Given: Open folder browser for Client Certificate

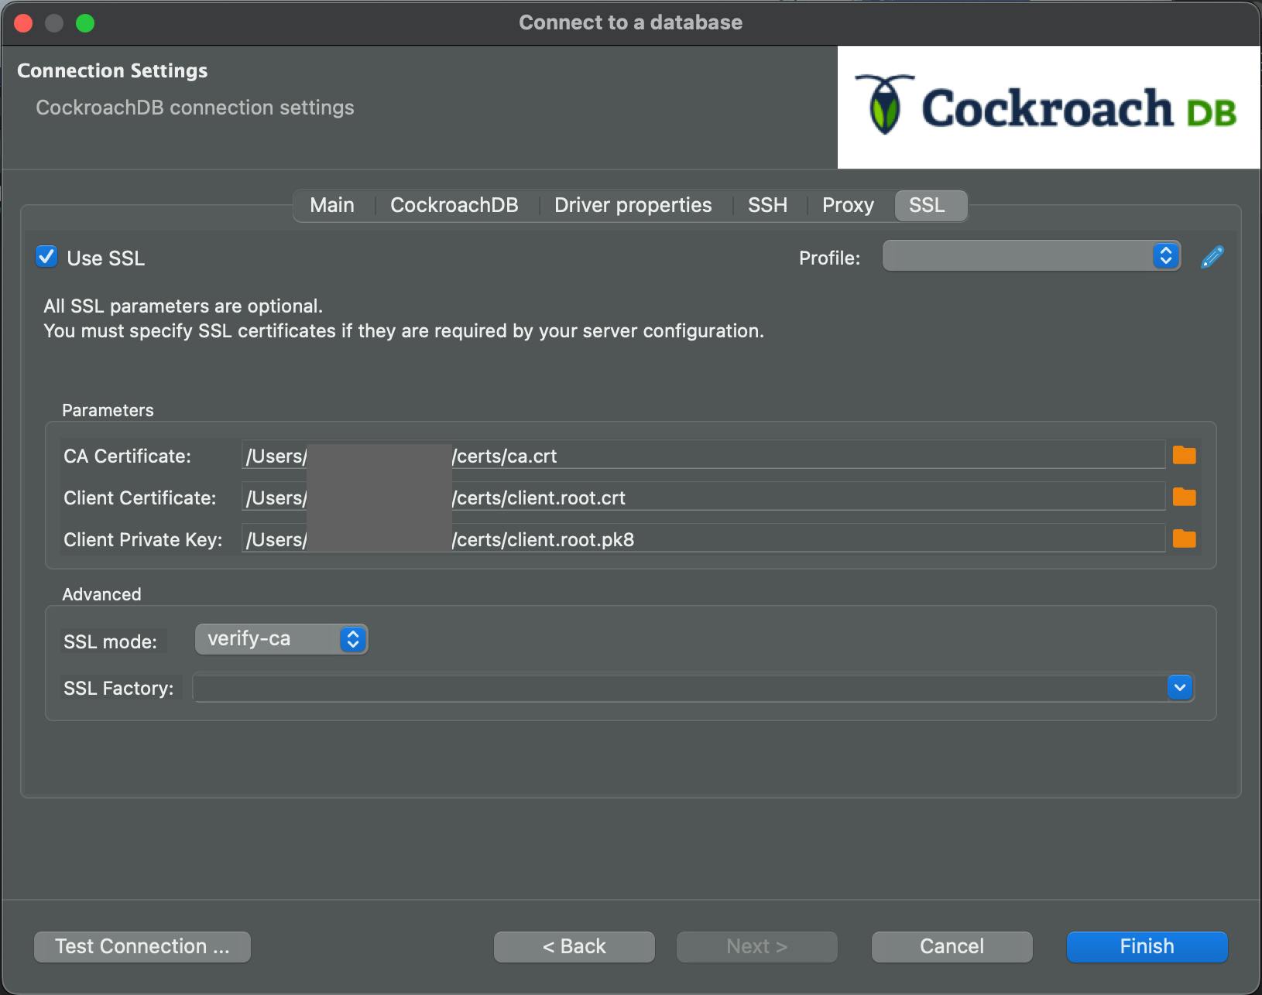Looking at the screenshot, I should (1184, 497).
